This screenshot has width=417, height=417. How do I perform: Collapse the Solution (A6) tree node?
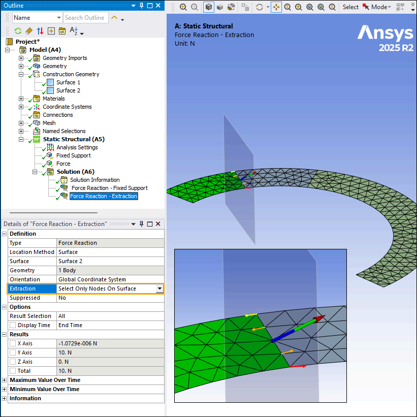[x=35, y=172]
